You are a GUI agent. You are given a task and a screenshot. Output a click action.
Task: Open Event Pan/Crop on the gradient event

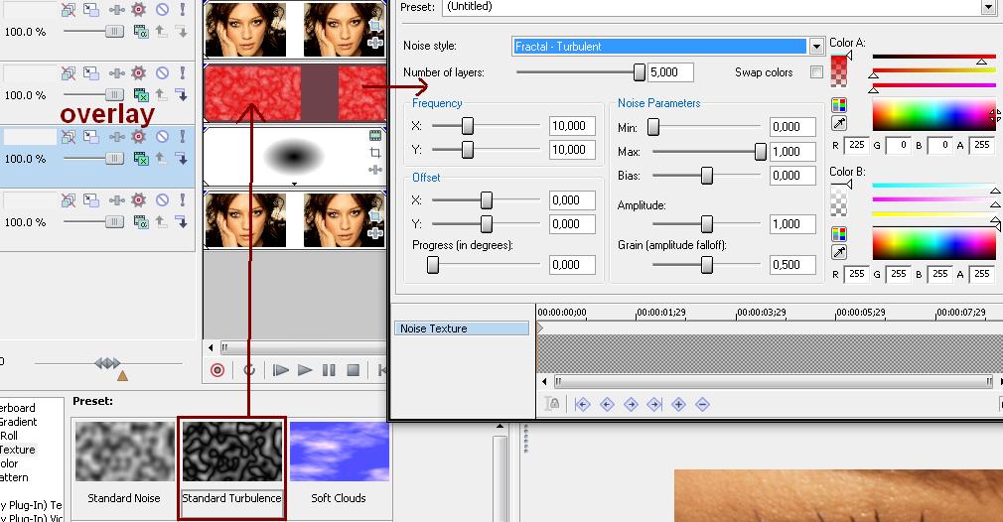375,153
